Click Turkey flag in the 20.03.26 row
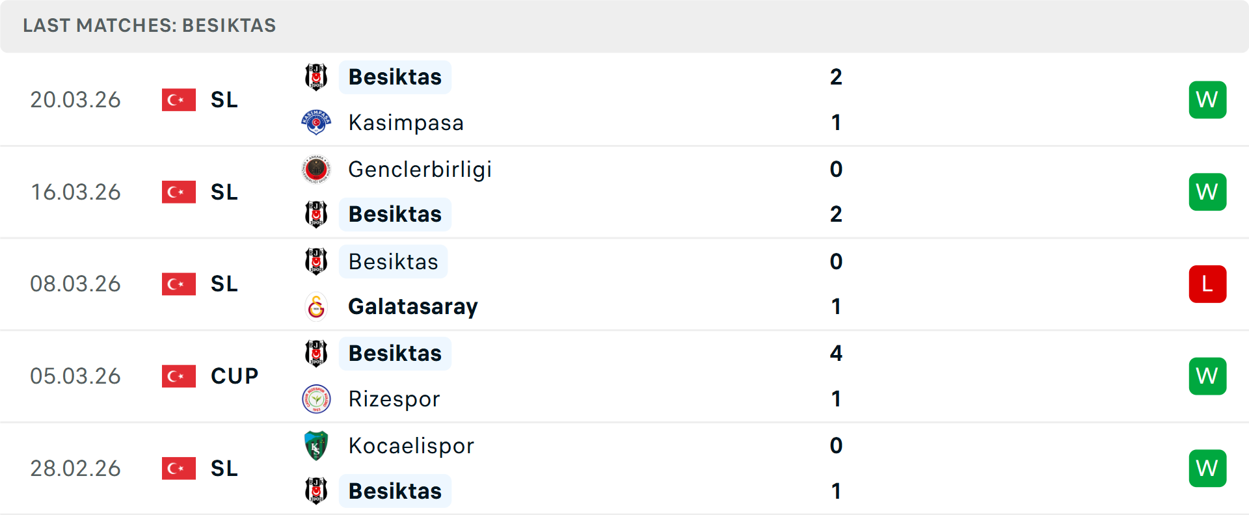 click(x=179, y=99)
